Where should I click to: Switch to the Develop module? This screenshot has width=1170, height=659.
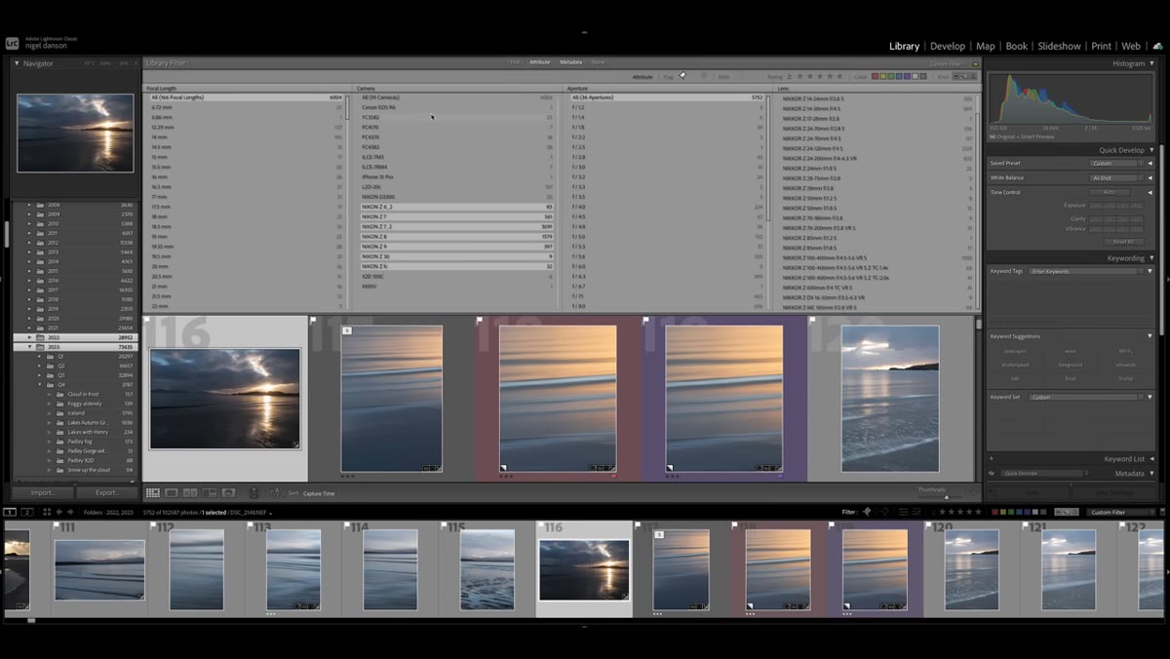948,46
